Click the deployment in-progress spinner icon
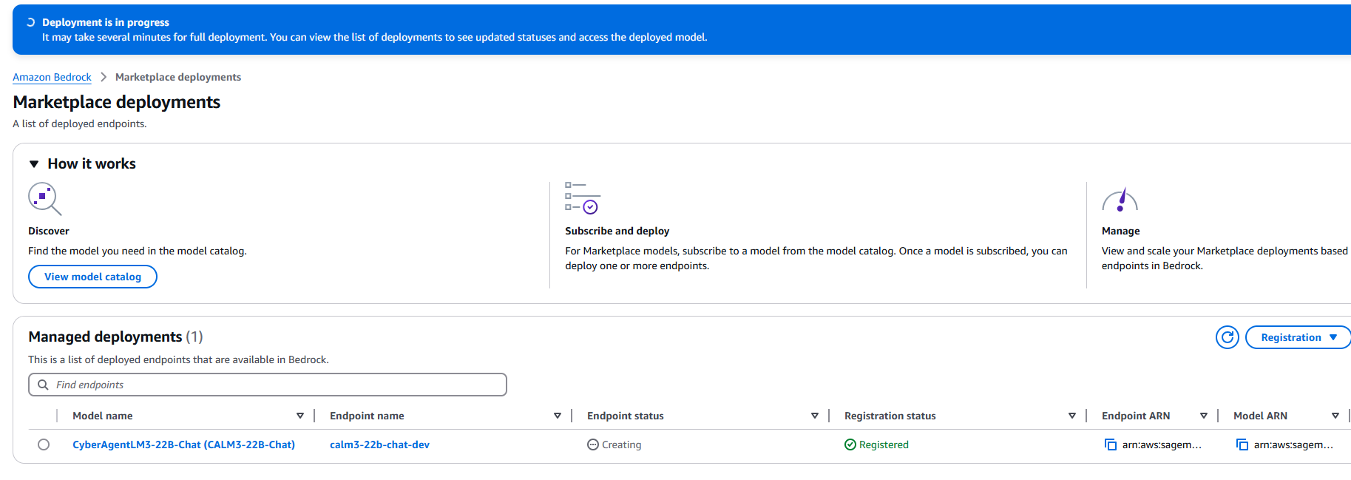 (30, 22)
